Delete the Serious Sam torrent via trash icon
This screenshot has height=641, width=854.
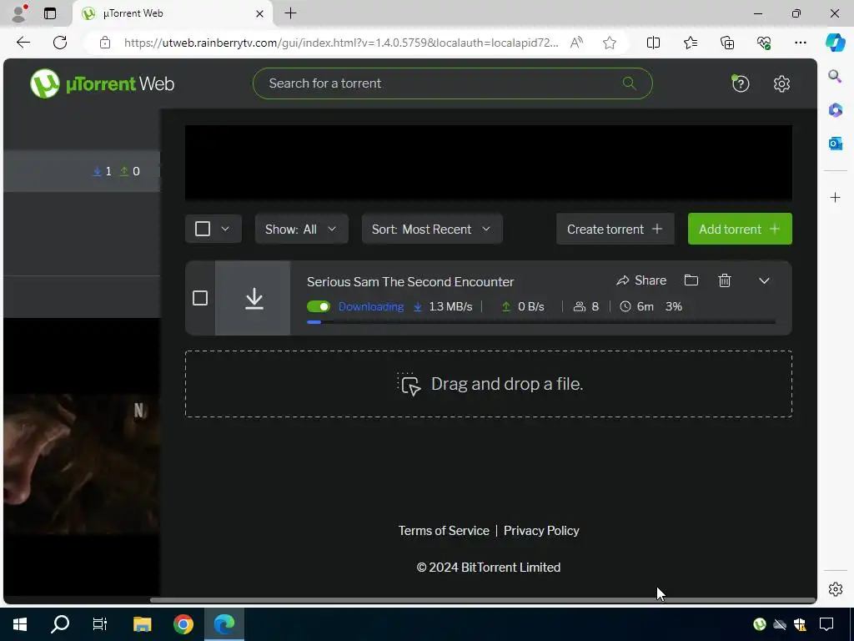point(725,280)
